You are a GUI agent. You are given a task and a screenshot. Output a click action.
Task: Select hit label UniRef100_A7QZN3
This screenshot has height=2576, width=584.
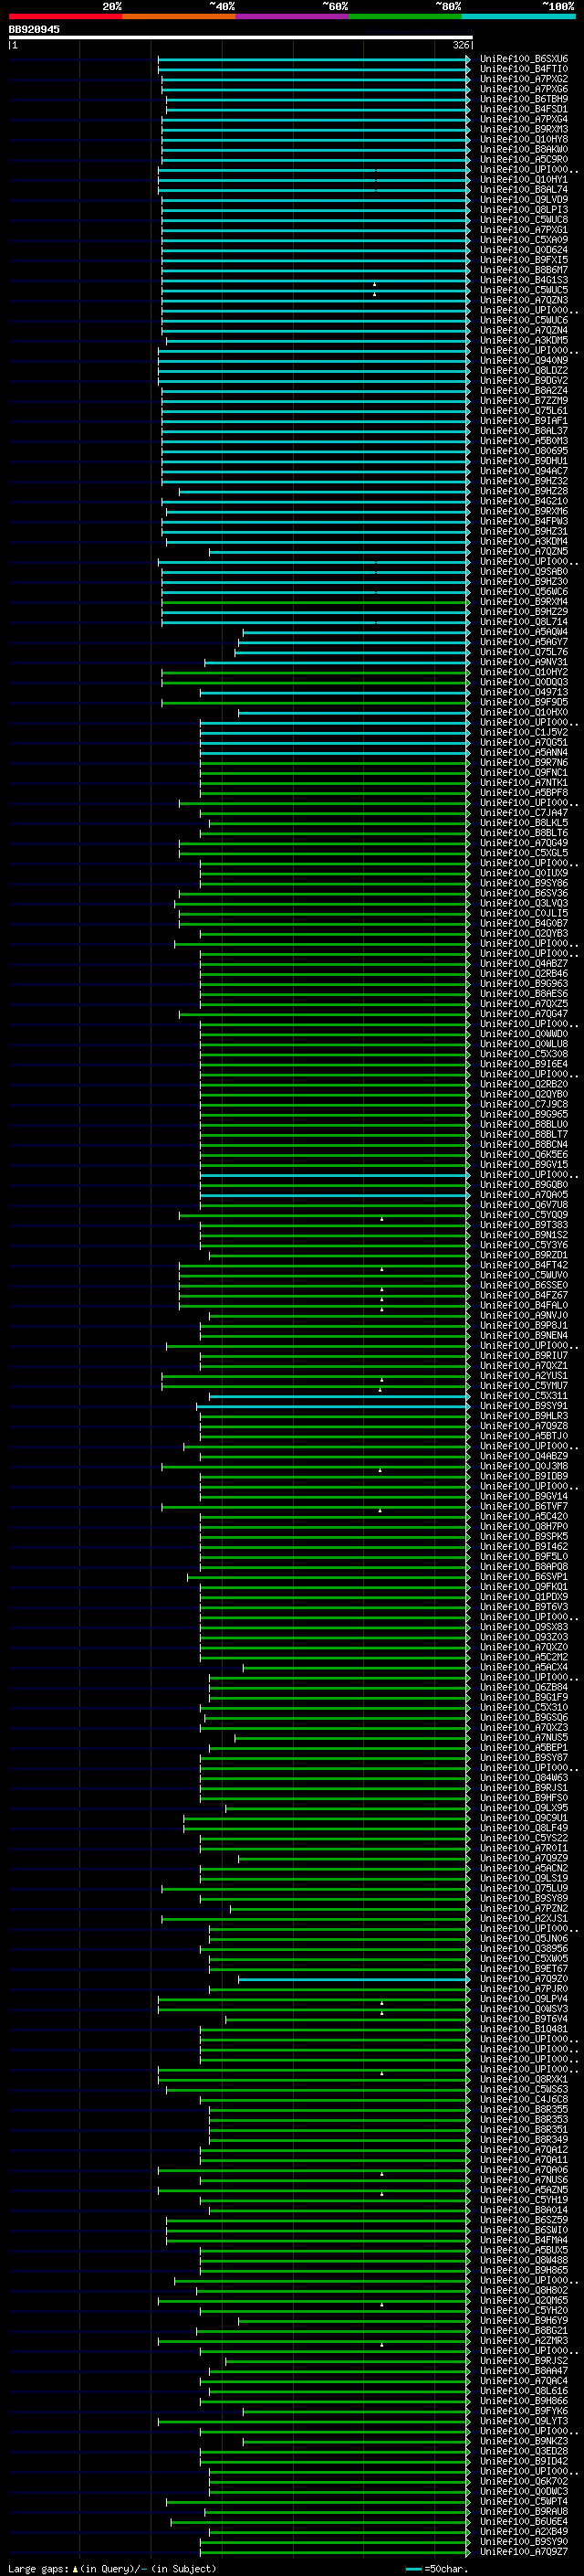(x=524, y=300)
